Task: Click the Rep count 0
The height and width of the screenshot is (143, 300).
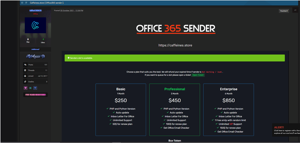Action: [x=28, y=40]
